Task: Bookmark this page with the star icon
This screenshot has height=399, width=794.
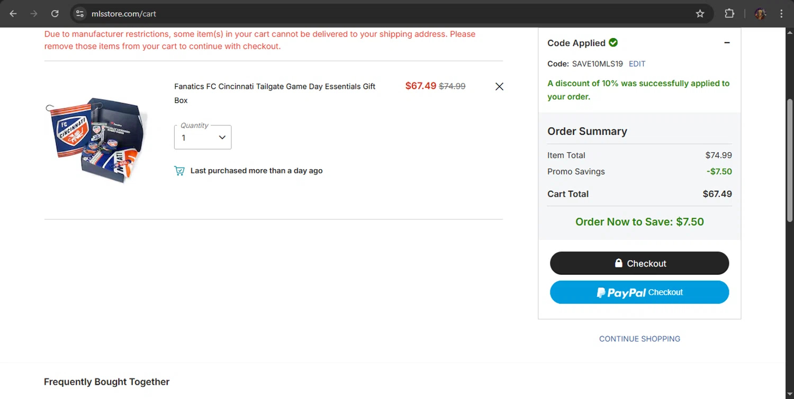Action: (x=700, y=14)
